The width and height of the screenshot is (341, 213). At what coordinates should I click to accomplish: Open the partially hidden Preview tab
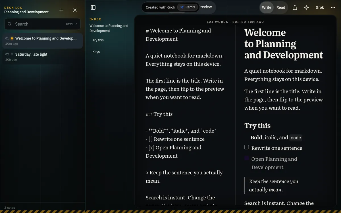[x=205, y=7]
